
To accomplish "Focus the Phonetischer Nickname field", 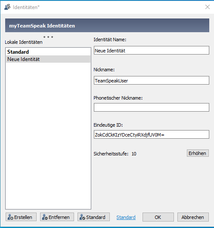I will point(152,107).
